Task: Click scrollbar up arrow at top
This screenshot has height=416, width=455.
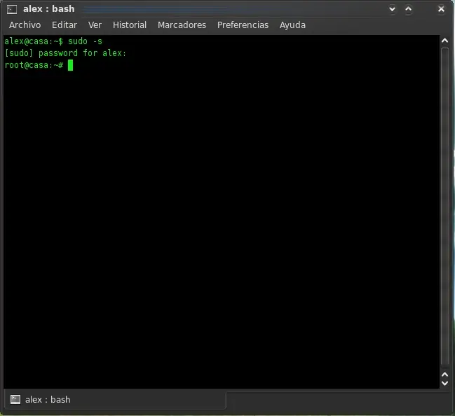Action: (445, 41)
